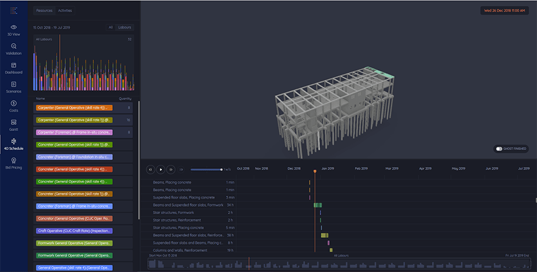Open the Gantt view icon
The height and width of the screenshot is (272, 537).
(13, 122)
